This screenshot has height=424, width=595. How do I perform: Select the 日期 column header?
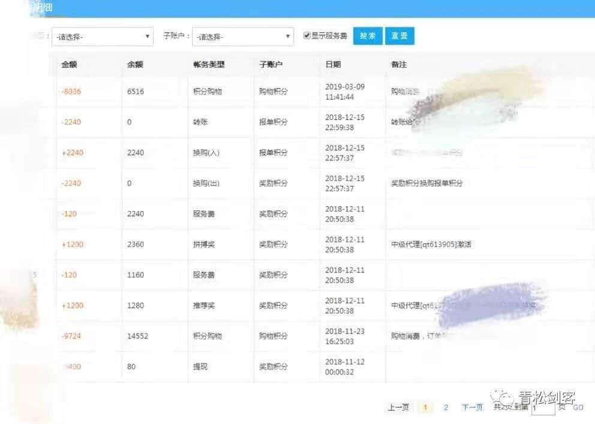tap(333, 65)
